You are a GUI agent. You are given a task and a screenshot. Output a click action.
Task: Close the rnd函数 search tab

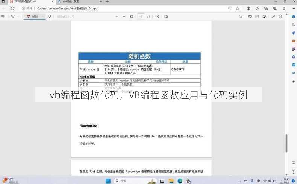click(x=101, y=2)
